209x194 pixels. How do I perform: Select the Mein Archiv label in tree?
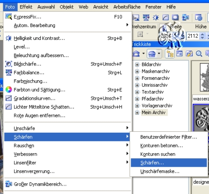tap(154, 112)
